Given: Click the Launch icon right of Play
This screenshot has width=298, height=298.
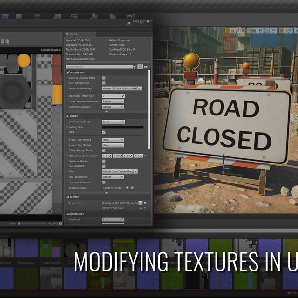Looking at the screenshot, I should tap(130, 16).
